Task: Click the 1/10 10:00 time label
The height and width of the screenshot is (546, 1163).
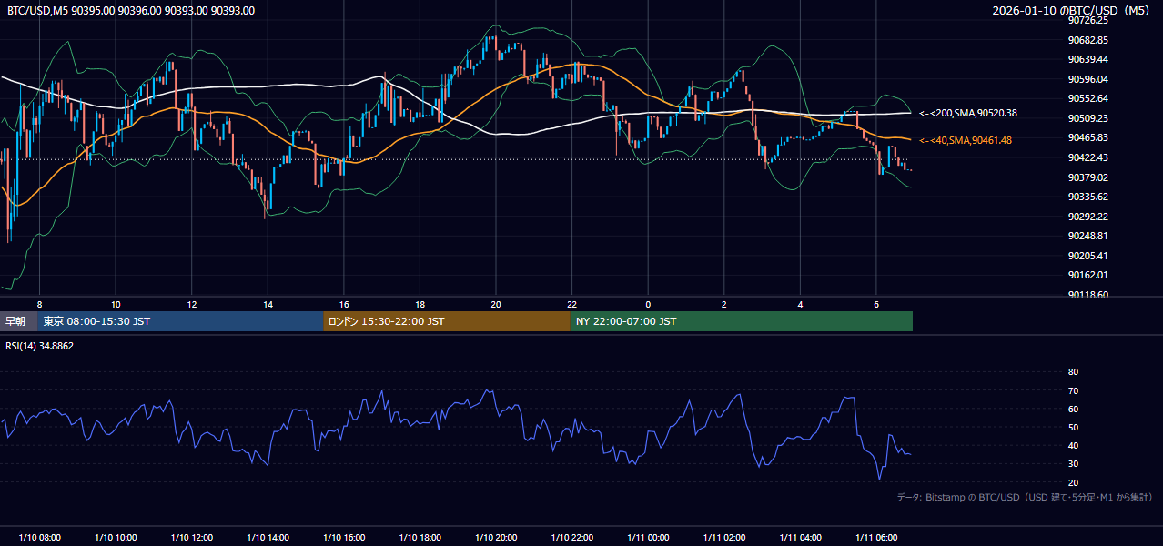Action: (116, 538)
